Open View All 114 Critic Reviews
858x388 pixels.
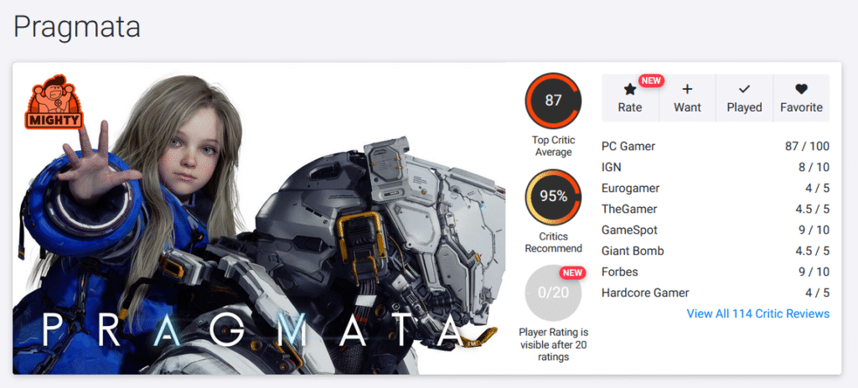point(757,313)
